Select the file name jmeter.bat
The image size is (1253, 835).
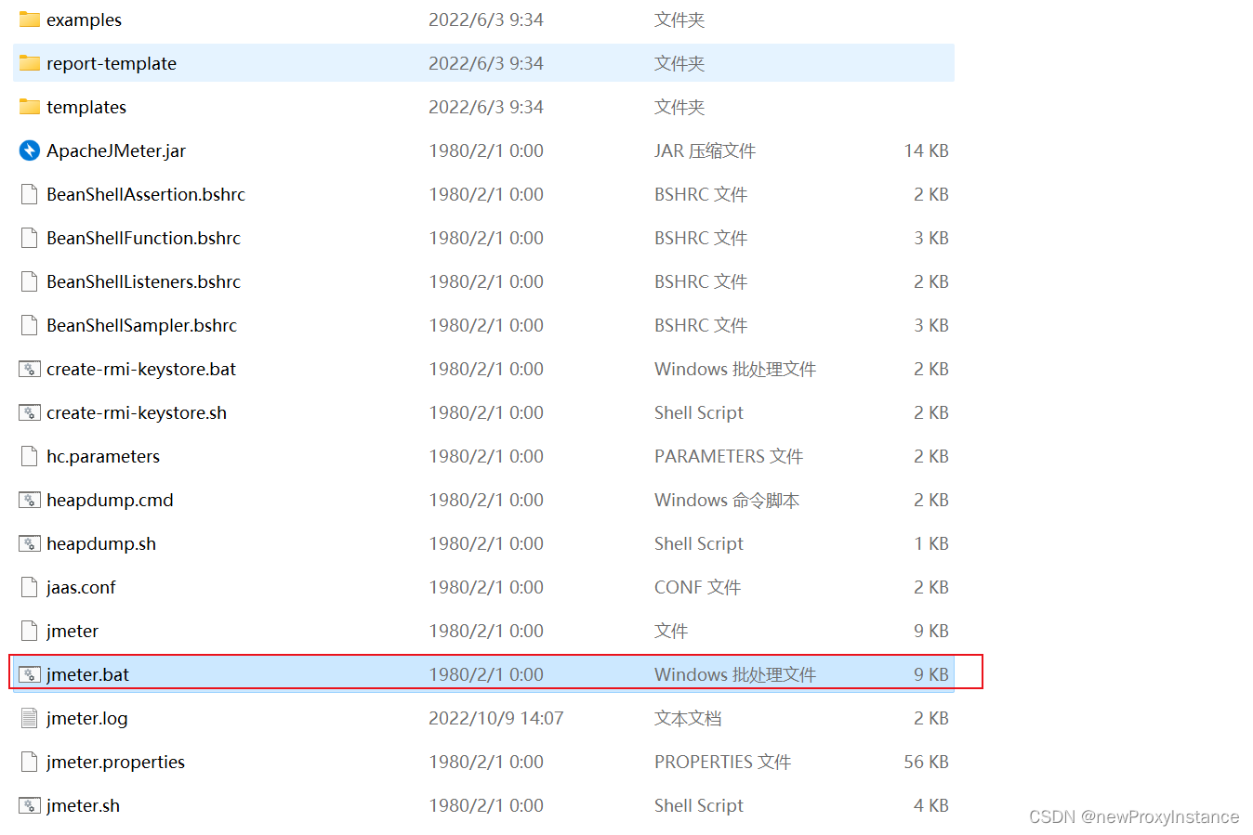click(88, 674)
